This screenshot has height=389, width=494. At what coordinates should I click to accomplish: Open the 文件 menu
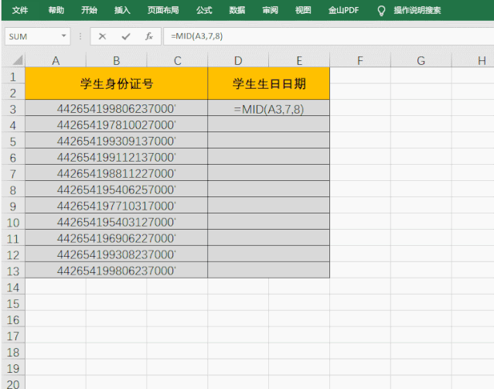coord(20,11)
